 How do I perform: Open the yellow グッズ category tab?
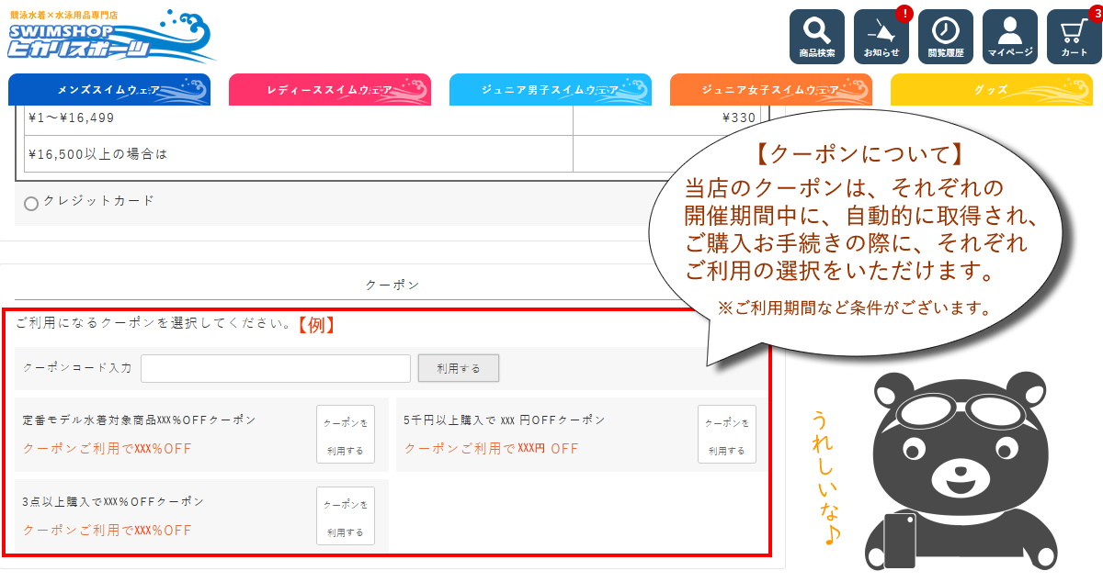pos(990,90)
